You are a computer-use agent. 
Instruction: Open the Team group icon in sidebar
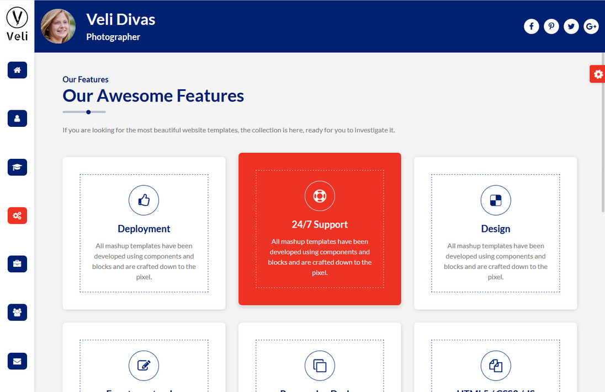(17, 312)
